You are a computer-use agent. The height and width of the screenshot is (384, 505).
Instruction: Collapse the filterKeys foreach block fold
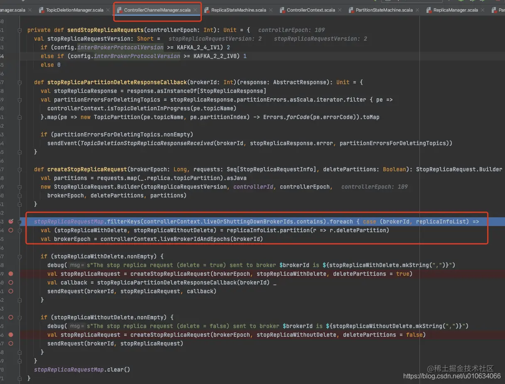pos(20,221)
